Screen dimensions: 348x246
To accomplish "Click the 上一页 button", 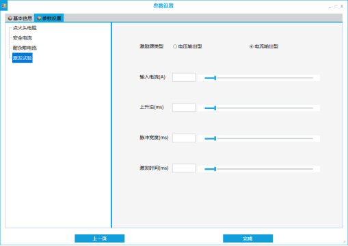I will [100, 239].
